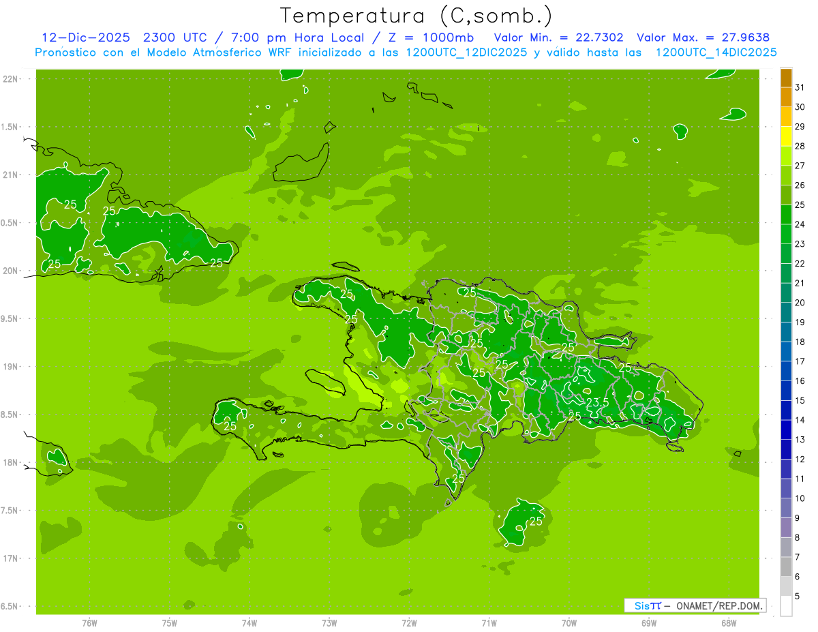Click the purple colorbar swatch between 8 and 9
This screenshot has height=632, width=818.
click(786, 528)
